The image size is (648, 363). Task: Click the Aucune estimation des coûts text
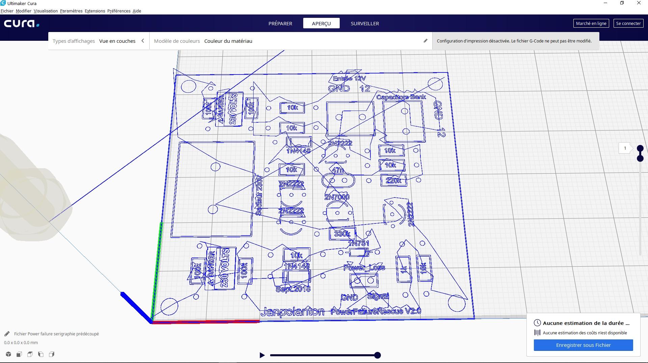[585, 333]
